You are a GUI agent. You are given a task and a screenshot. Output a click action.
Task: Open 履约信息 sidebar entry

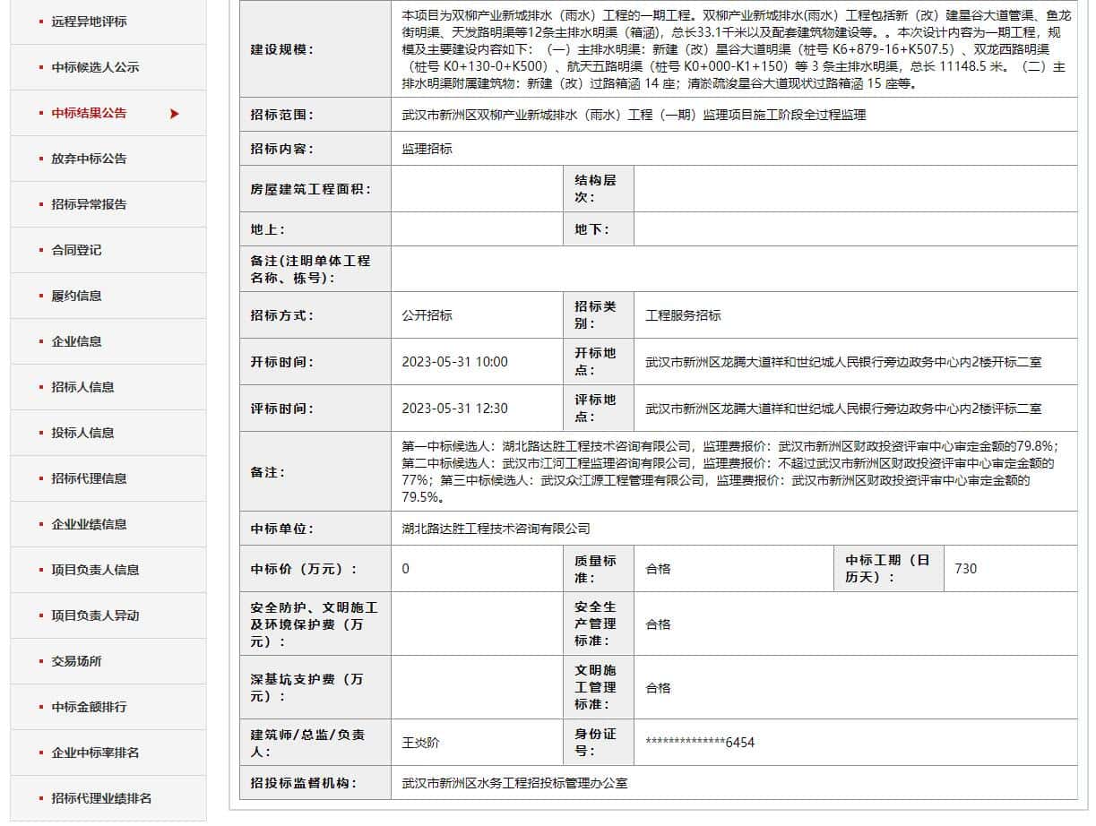click(76, 296)
